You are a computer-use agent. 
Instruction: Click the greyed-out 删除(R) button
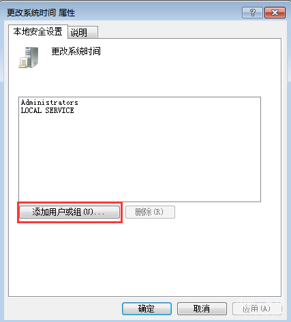[x=150, y=212]
